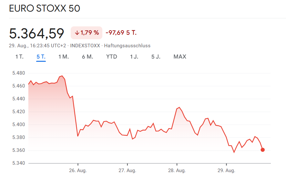The image size is (286, 175).
Task: Click the red endpoint dot on the chart
Action: (x=262, y=150)
